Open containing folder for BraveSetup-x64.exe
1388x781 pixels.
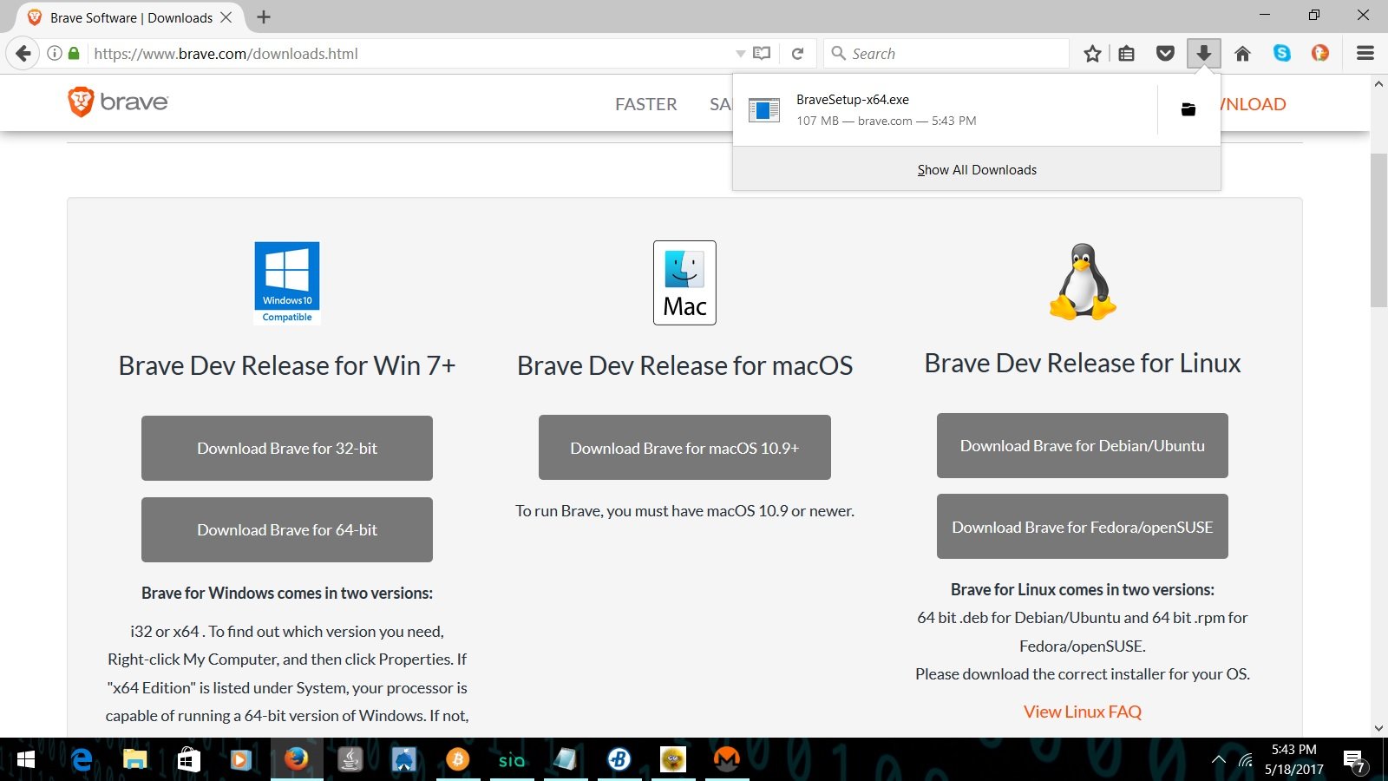(1188, 109)
